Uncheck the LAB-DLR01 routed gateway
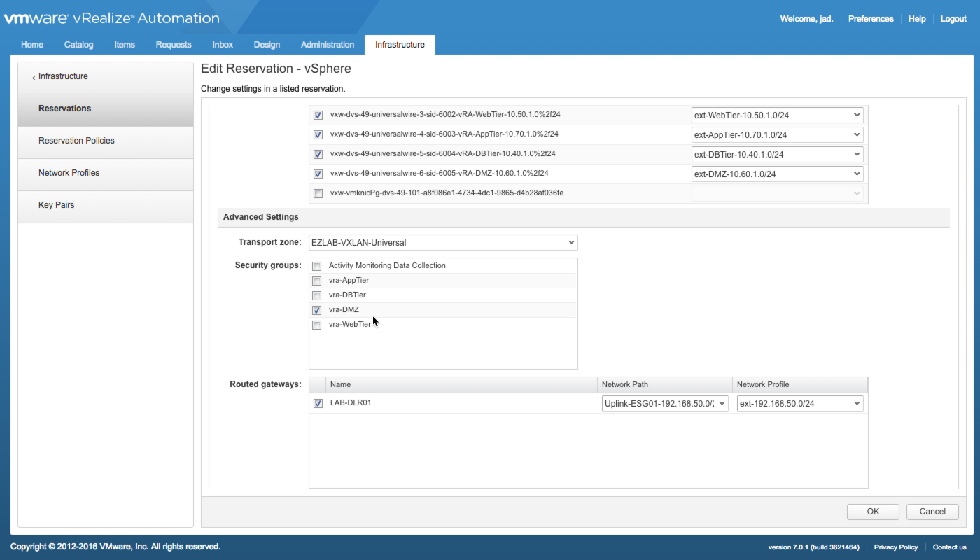Viewport: 980px width, 560px height. pos(318,403)
